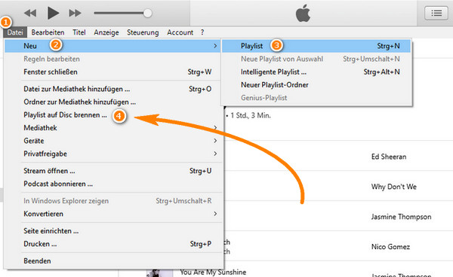Open the Bearbeiten menu
Screen dimensions: 453x277
(x=48, y=32)
